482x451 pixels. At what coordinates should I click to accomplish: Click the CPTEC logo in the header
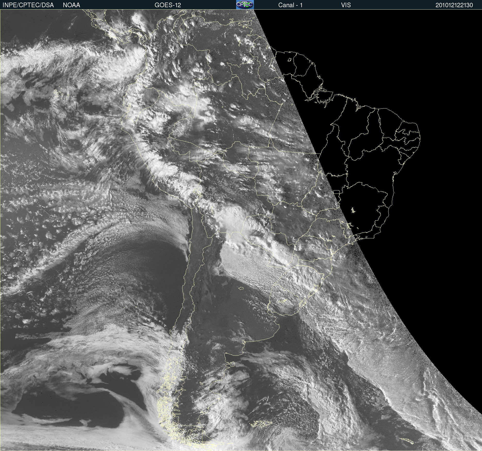click(245, 5)
